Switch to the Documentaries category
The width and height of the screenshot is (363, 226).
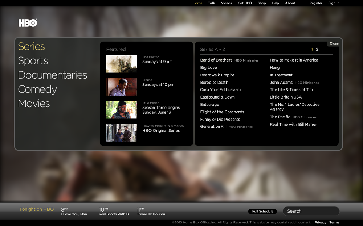coord(53,75)
